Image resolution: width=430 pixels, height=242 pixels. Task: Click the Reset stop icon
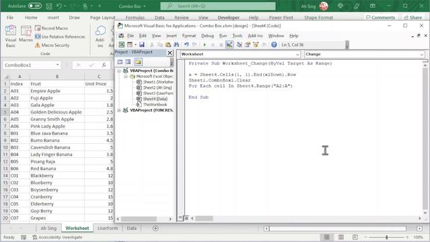(221, 44)
